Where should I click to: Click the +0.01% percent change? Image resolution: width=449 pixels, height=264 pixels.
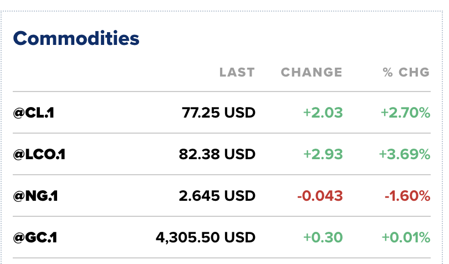406,237
